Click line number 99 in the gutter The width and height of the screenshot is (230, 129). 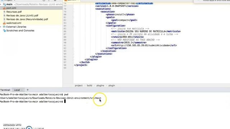65,68
